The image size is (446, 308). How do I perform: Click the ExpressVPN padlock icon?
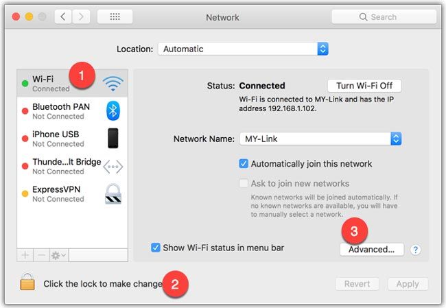(113, 194)
